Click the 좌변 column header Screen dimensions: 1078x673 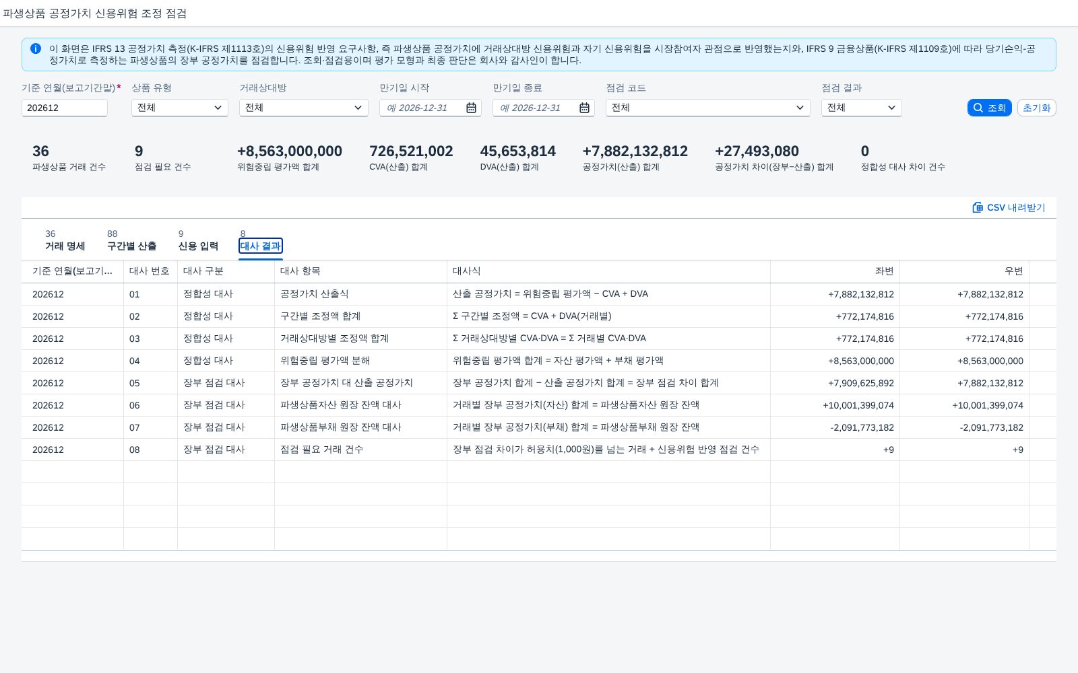coord(835,271)
